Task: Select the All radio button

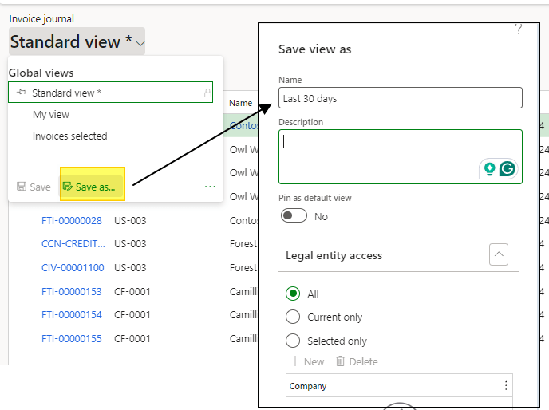Action: click(x=293, y=294)
